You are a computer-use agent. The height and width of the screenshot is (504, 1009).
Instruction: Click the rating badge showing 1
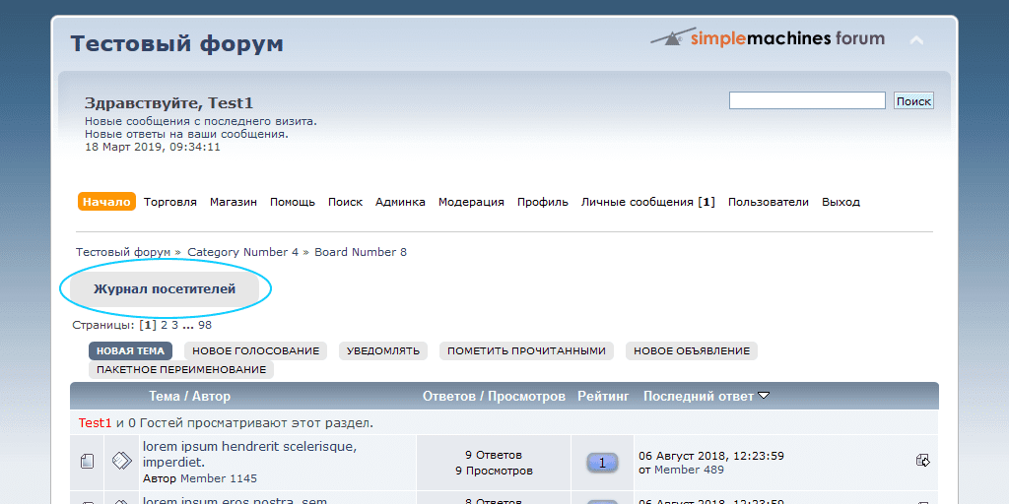[x=602, y=462]
